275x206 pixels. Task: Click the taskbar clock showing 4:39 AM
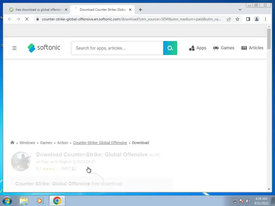point(261,201)
